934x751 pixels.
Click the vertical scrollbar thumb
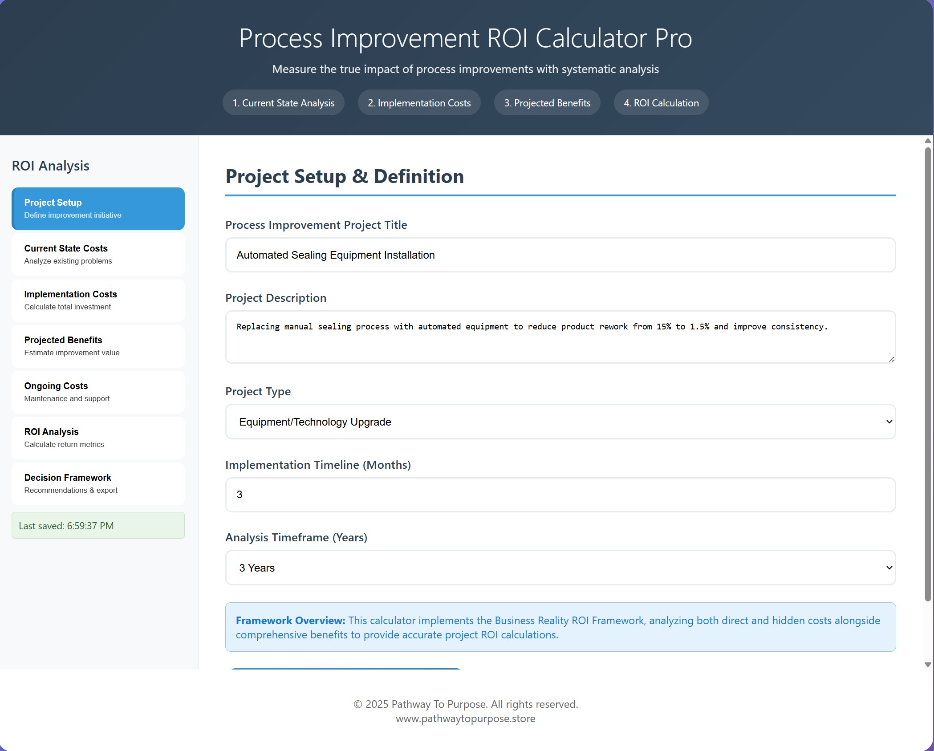coord(928,374)
